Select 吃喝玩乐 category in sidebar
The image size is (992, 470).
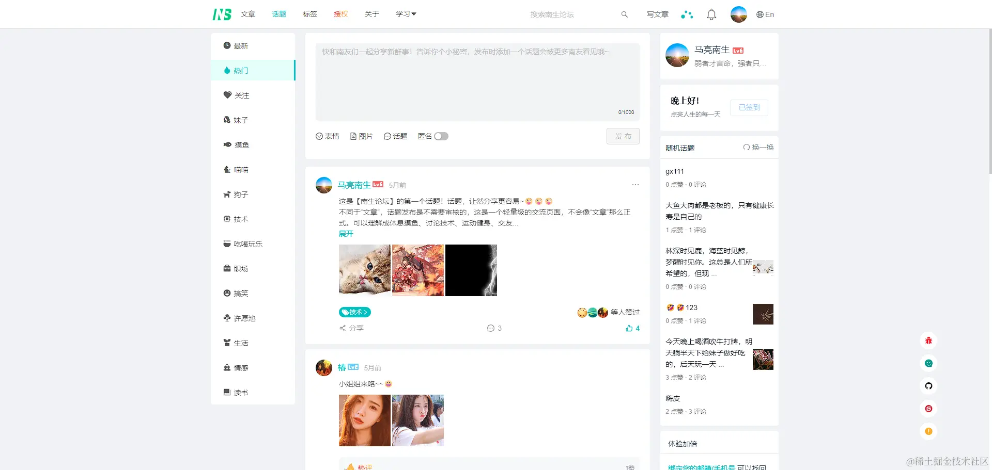point(253,244)
